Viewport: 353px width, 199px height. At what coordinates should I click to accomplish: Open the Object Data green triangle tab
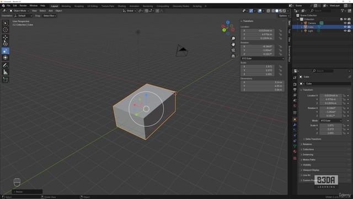click(295, 146)
